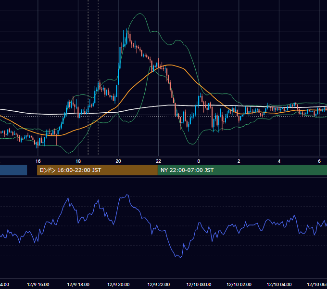Click hour label 18 on price chart axis
This screenshot has width=327, height=289.
coord(78,161)
